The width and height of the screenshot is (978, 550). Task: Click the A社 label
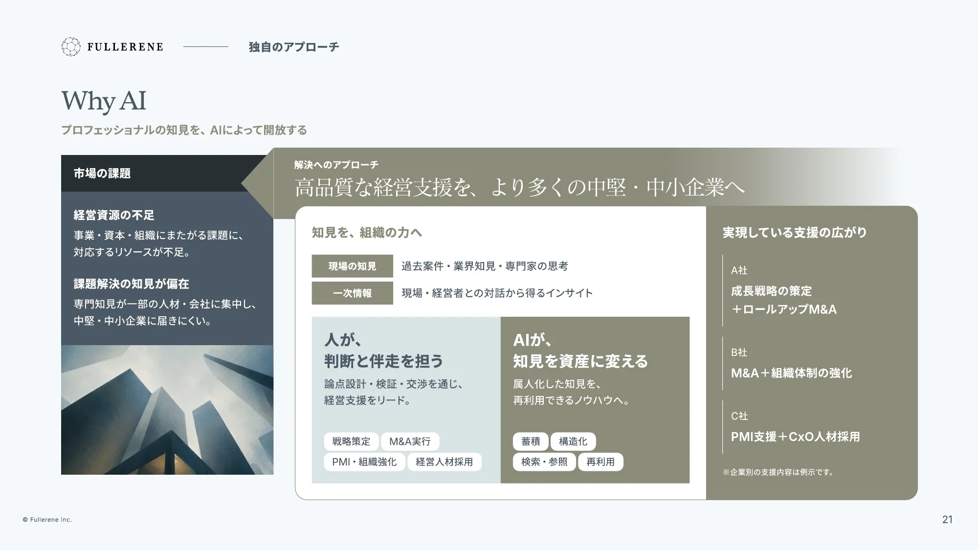739,270
